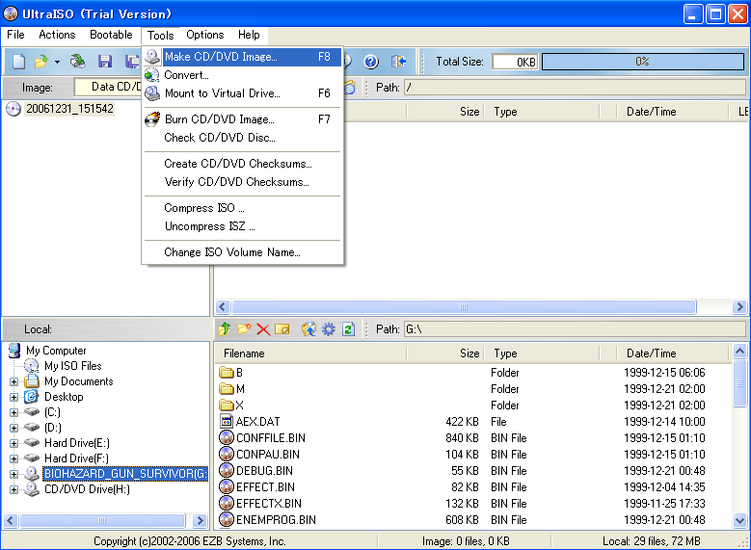The width and height of the screenshot is (751, 550).
Task: Choose Convert... in the Tools menu
Action: (243, 75)
